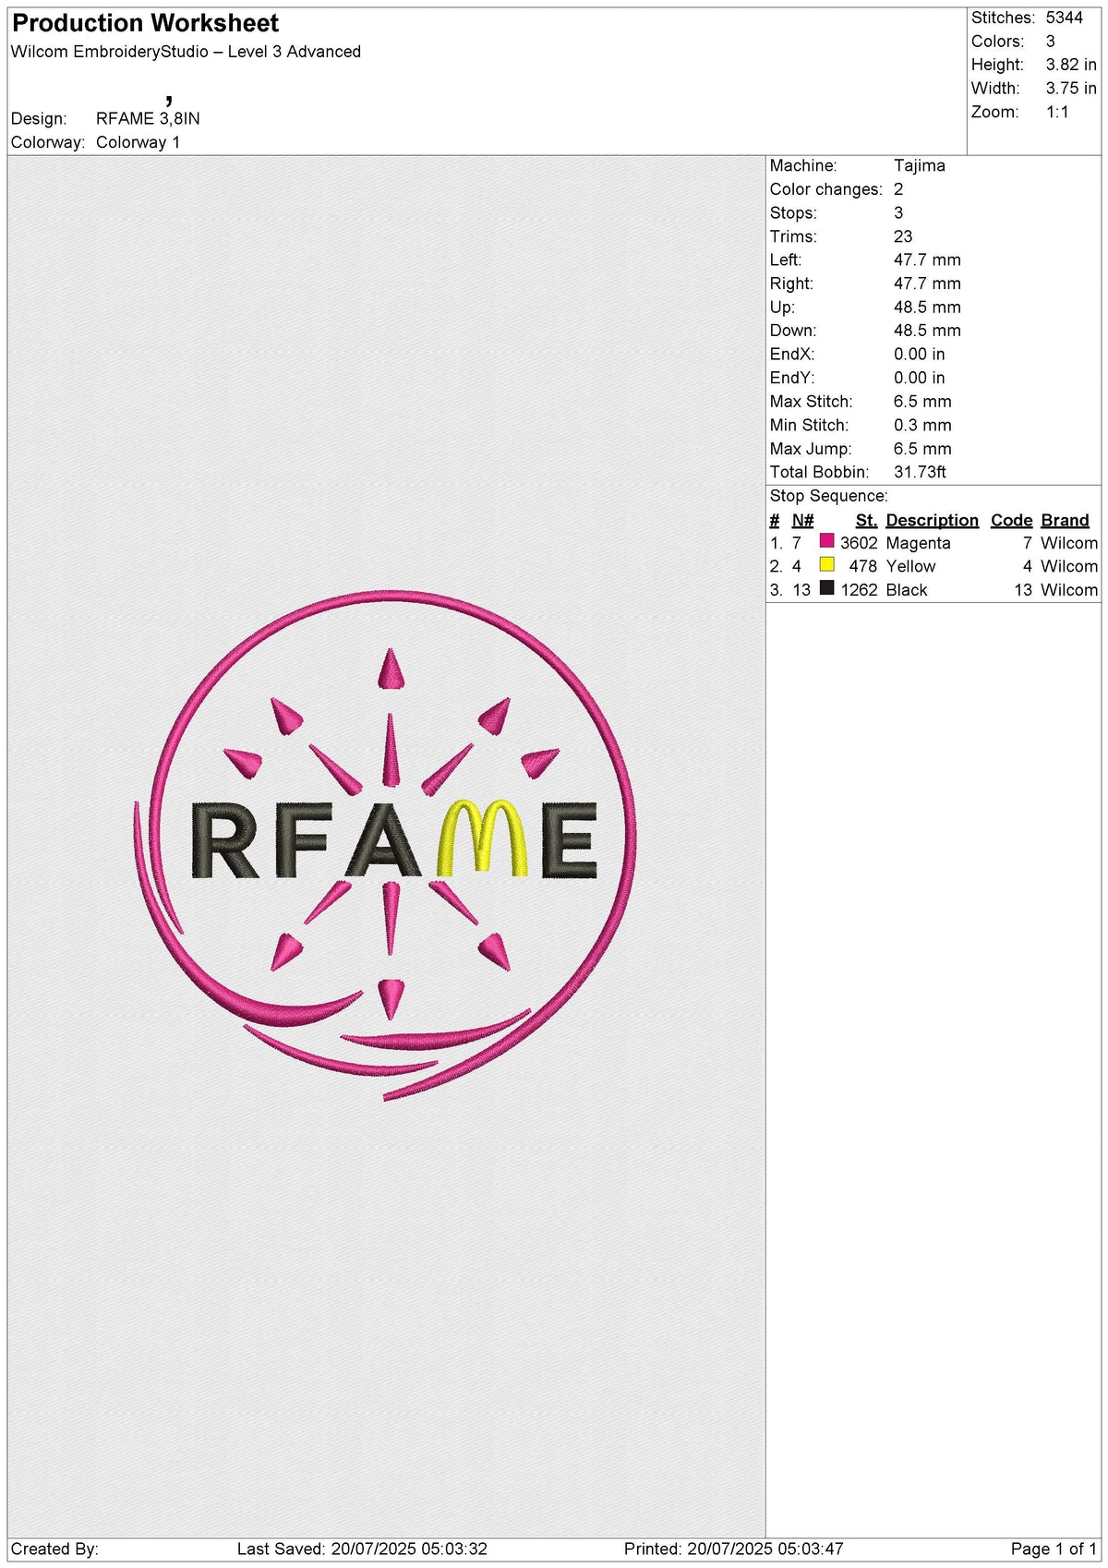
Task: Click the Yellow color swatch in stop sequence
Action: click(x=827, y=564)
